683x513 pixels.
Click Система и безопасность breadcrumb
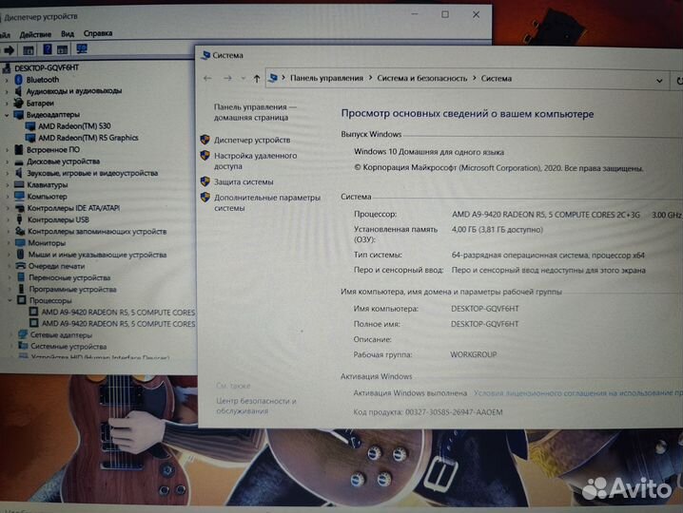(x=422, y=78)
